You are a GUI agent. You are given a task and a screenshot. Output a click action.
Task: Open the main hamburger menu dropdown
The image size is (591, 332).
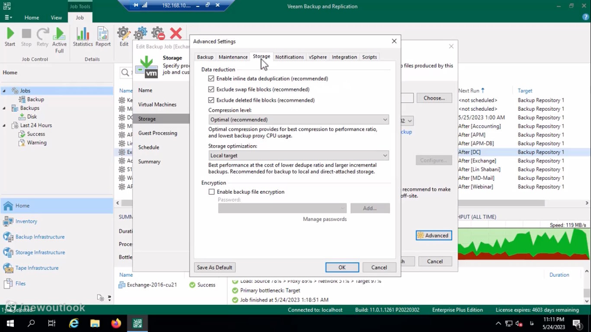point(8,18)
